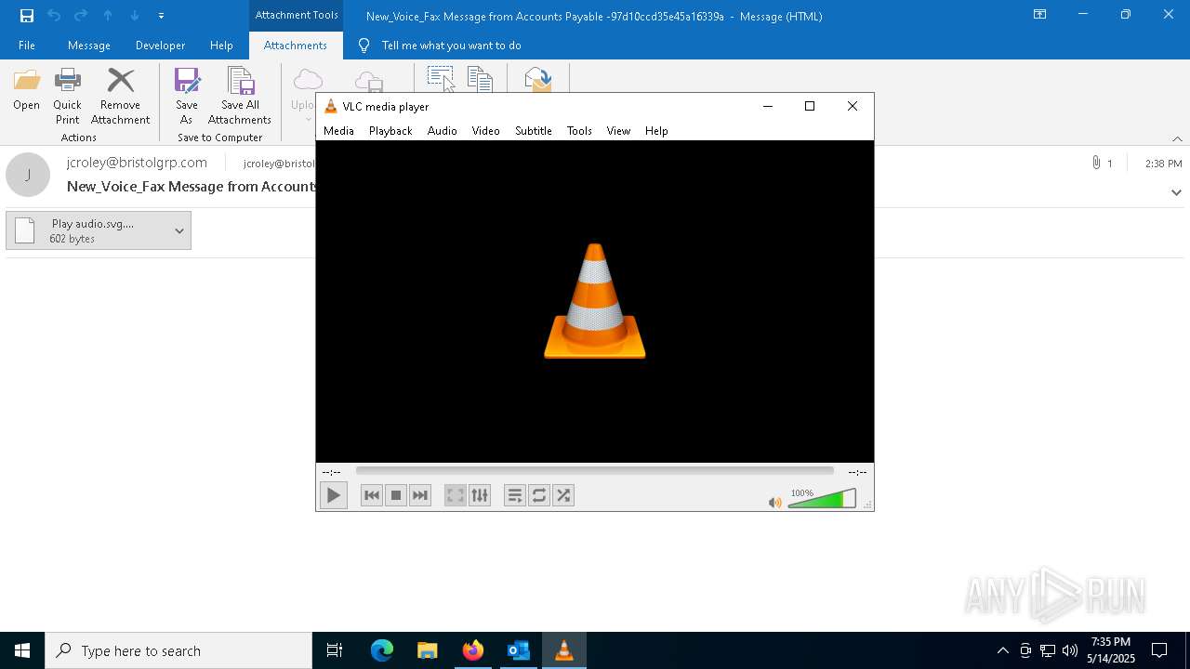
Task: Open the VLC Subtitle menu
Action: (x=534, y=131)
